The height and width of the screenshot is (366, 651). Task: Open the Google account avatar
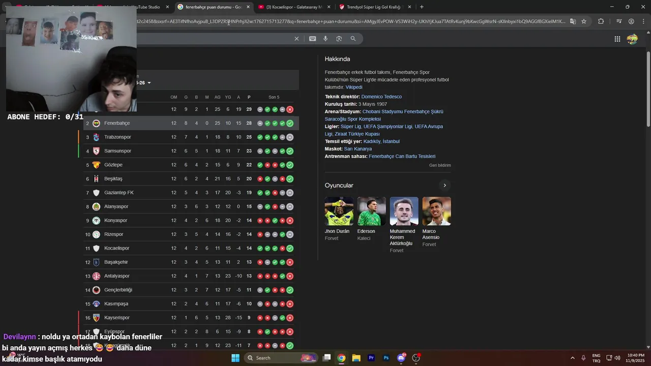click(x=632, y=39)
